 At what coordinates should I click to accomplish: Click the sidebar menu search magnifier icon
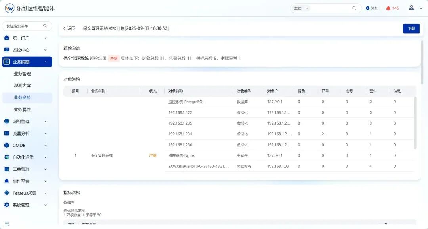pos(45,26)
